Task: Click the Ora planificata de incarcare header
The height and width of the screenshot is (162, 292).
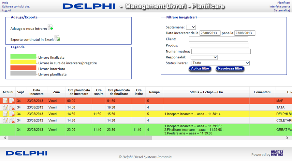Action: point(79,92)
